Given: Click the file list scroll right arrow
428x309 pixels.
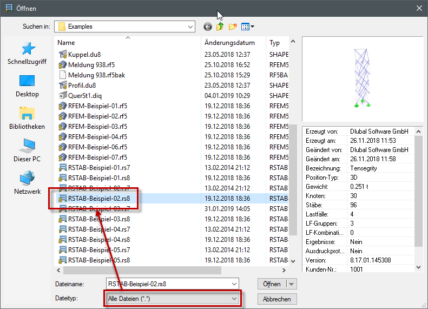Looking at the screenshot, I should coord(284,270).
